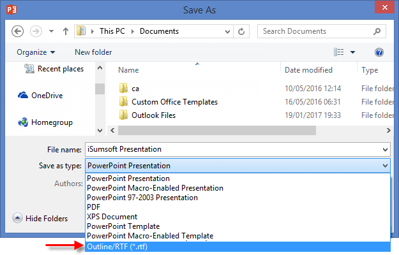The image size is (399, 255).
Task: Collapse the pane with Hide Folders
Action: pyautogui.click(x=40, y=219)
